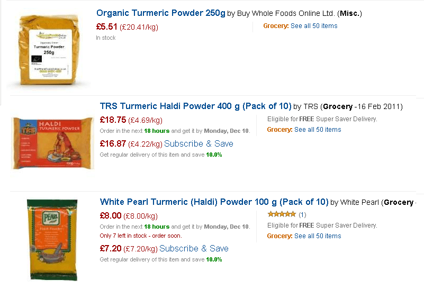Open the (1) customer review count
The width and height of the screenshot is (424, 289).
coord(302,215)
